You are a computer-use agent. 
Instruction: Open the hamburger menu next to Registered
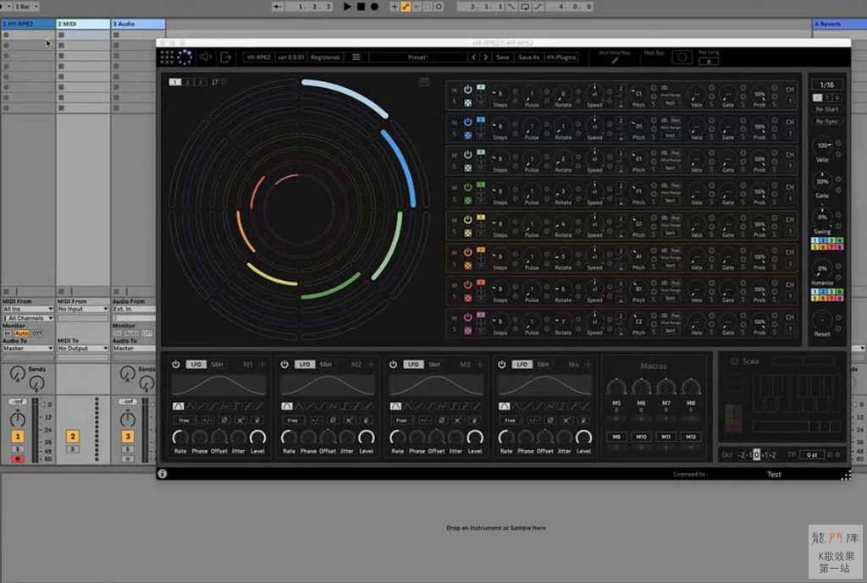click(x=356, y=57)
